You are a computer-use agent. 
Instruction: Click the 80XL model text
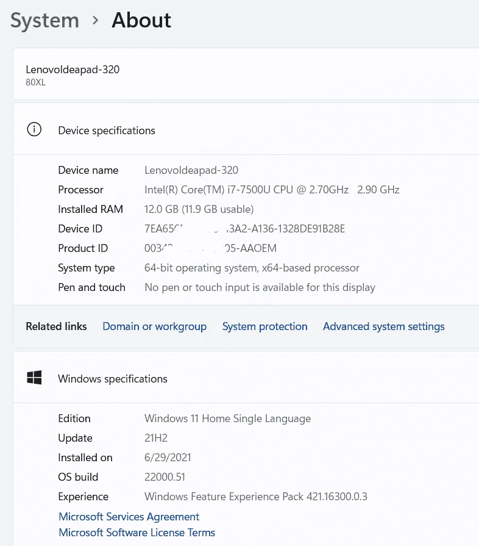pyautogui.click(x=35, y=82)
